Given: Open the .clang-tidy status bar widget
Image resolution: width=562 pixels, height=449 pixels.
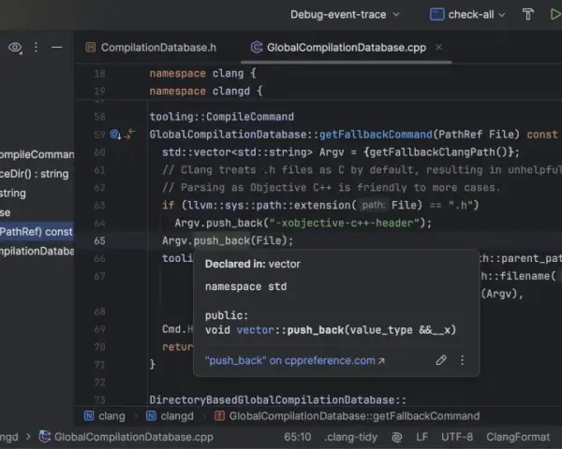Looking at the screenshot, I should 351,437.
